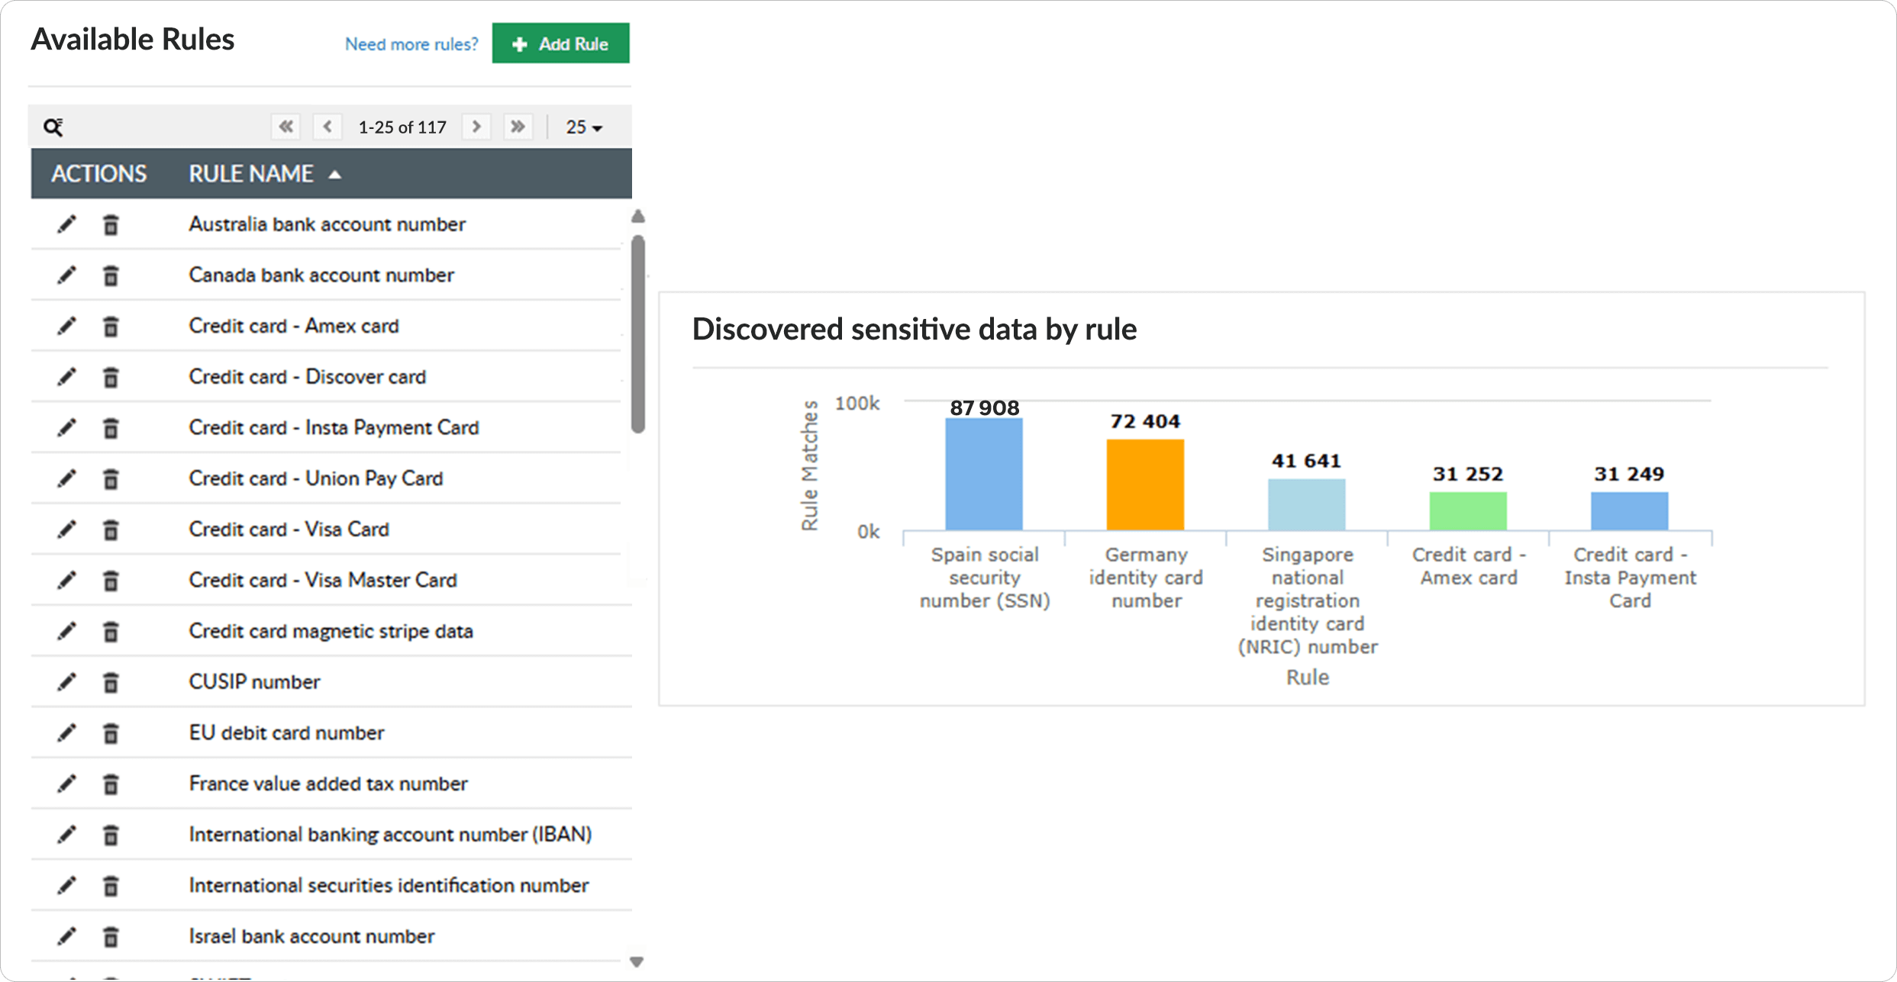The image size is (1897, 982).
Task: Click the scroll down arrow in the rules list
Action: click(x=637, y=961)
